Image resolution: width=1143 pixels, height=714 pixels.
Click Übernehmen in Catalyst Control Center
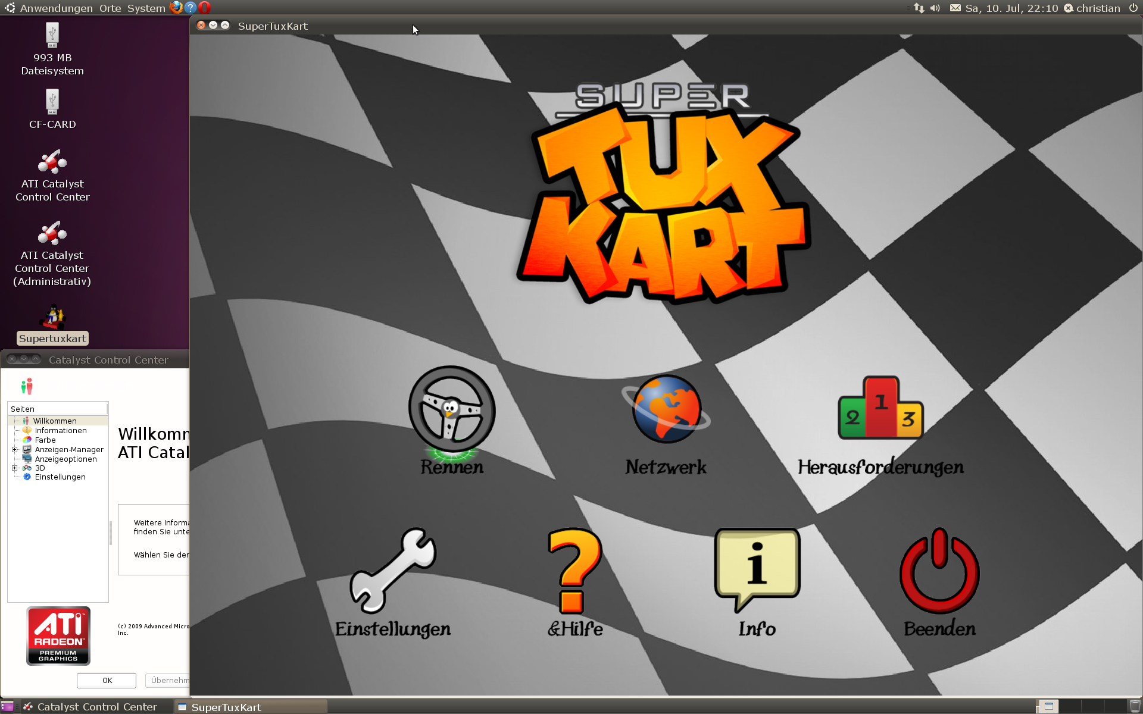168,680
